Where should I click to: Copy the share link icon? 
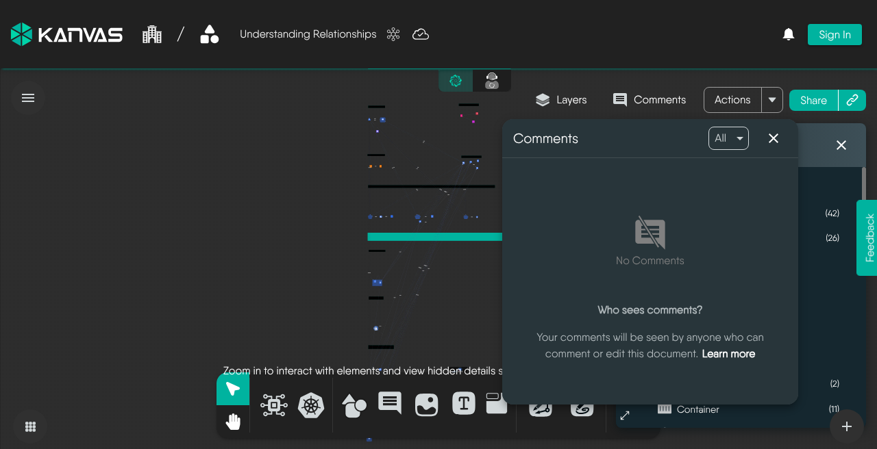(852, 100)
